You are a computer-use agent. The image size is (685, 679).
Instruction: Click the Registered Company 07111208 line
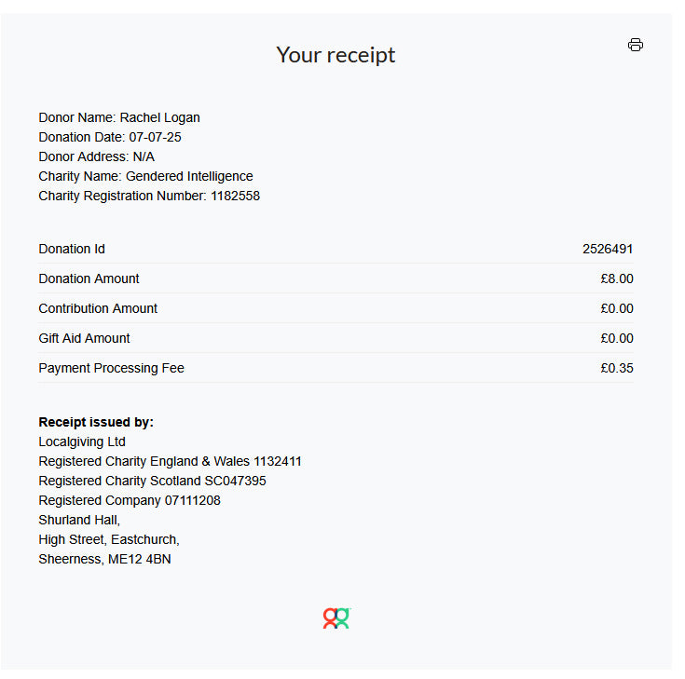click(x=130, y=500)
